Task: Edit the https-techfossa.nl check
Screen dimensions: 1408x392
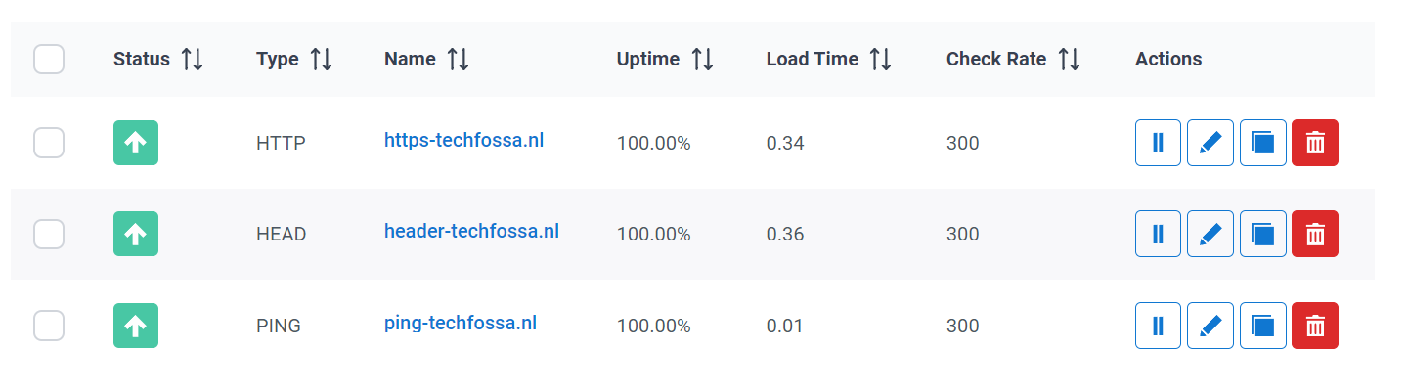Action: [1210, 143]
